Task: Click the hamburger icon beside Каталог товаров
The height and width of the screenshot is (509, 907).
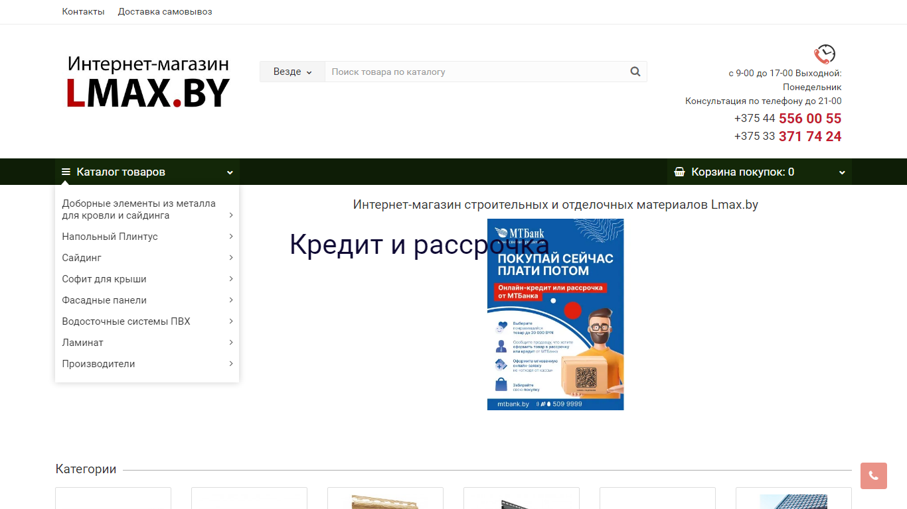Action: pyautogui.click(x=66, y=172)
